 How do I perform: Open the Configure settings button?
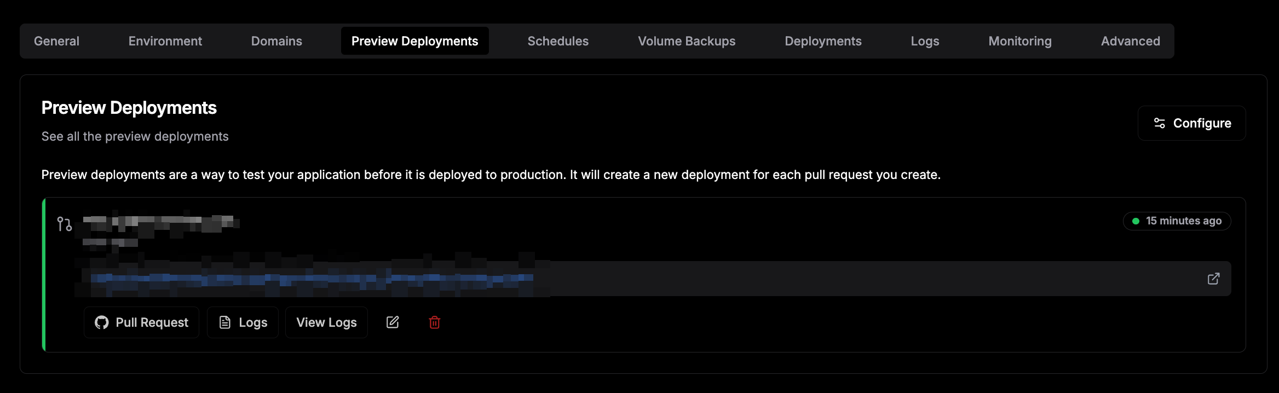[1191, 123]
